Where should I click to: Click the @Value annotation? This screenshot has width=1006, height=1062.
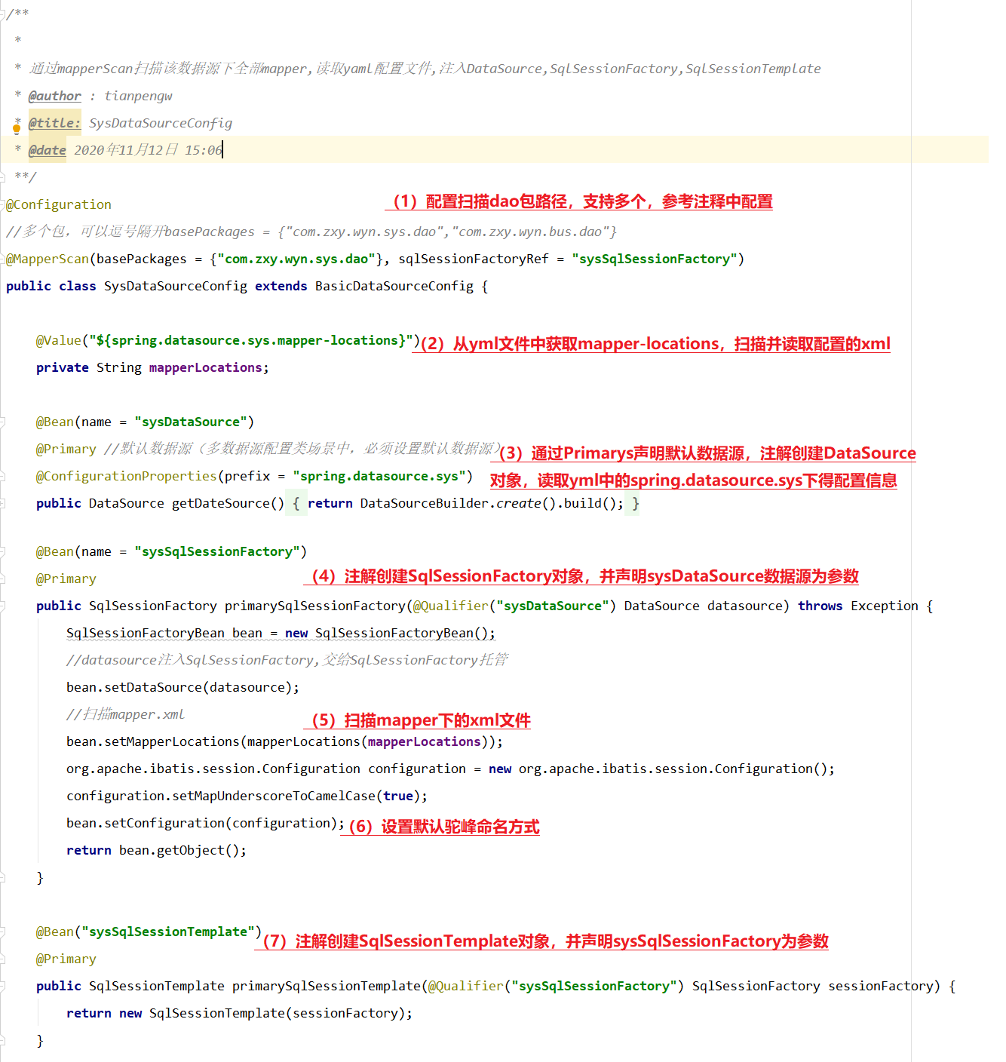point(59,340)
